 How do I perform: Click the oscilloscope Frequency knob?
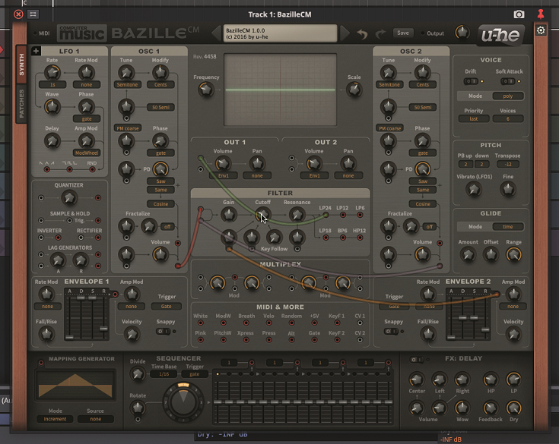[206, 90]
